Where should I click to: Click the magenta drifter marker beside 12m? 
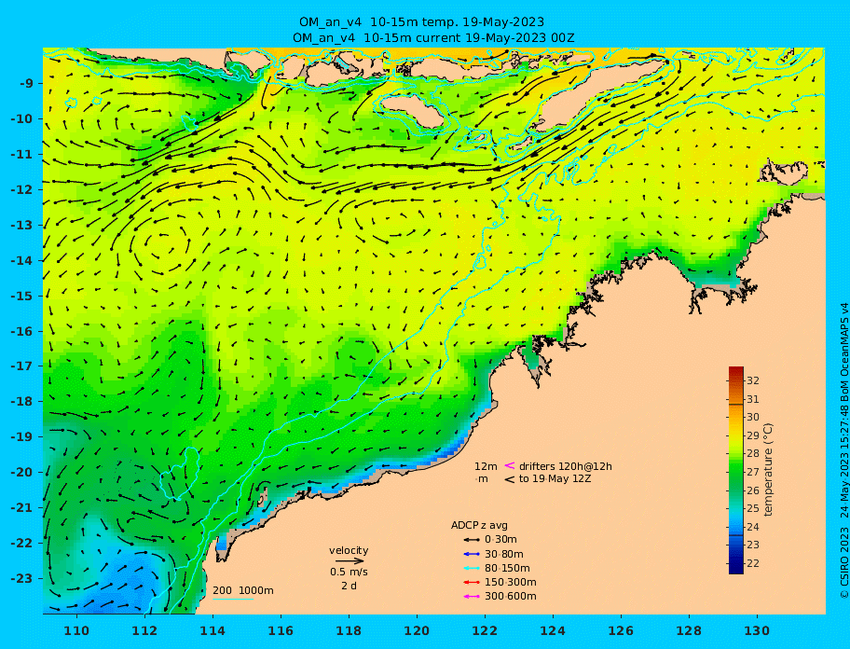[x=510, y=465]
